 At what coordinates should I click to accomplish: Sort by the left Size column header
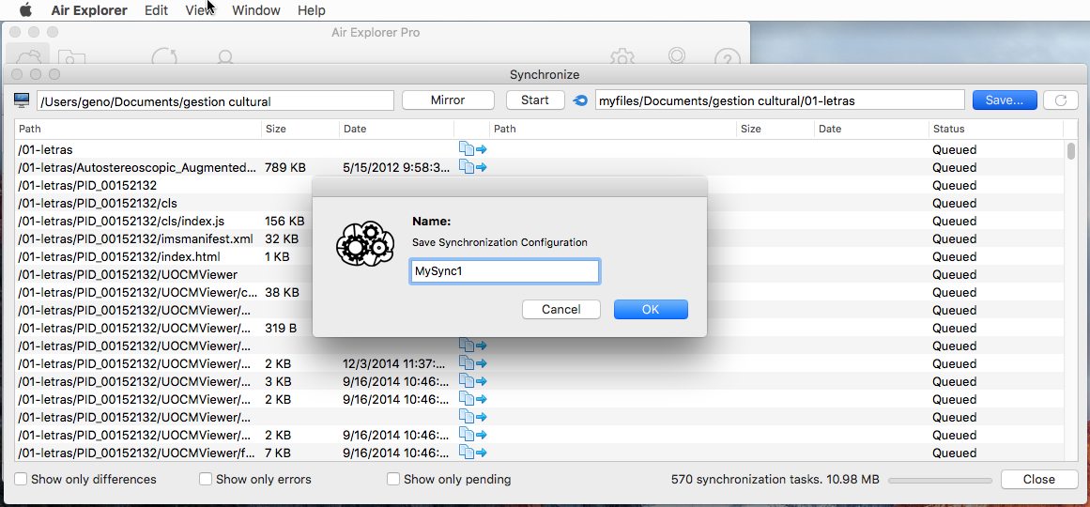300,129
